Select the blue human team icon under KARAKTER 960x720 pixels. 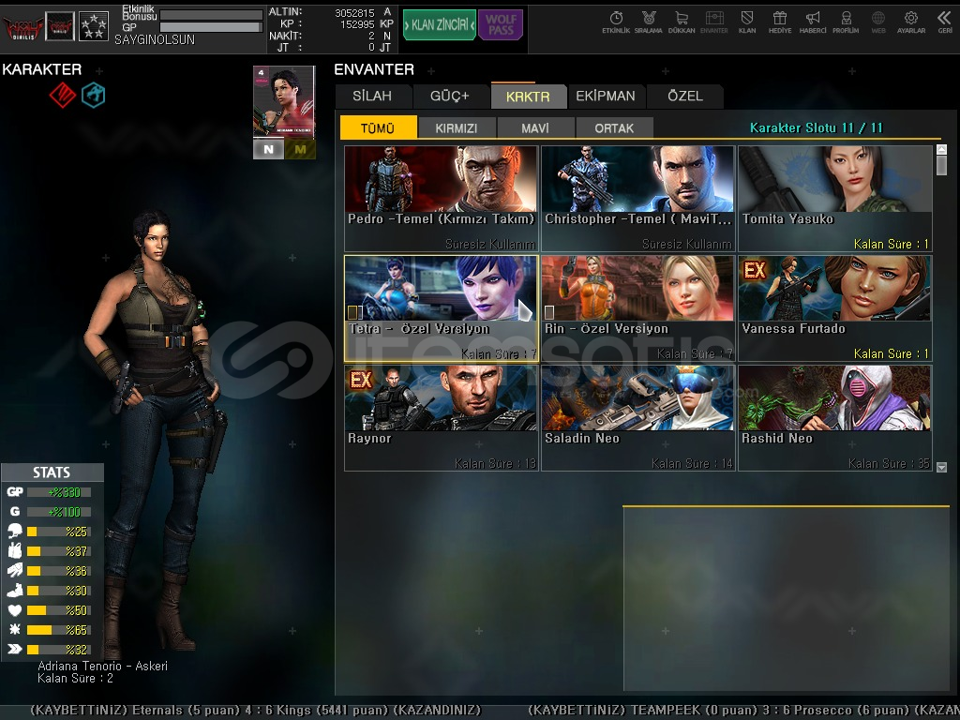click(93, 95)
